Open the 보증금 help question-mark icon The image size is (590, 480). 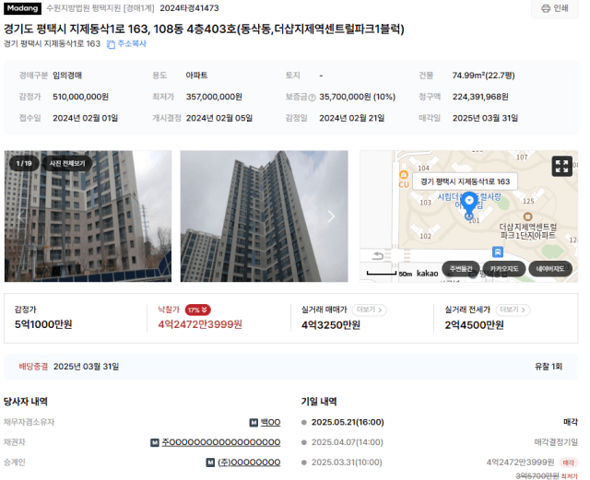click(x=312, y=98)
